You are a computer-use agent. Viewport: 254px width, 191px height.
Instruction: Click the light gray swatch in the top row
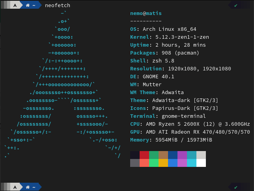click(x=201, y=155)
